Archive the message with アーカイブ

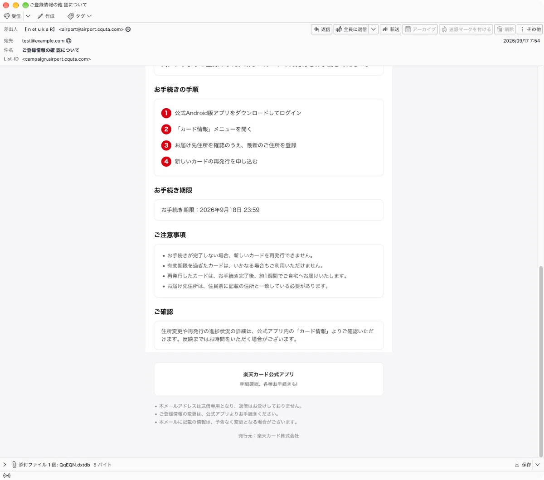point(420,29)
